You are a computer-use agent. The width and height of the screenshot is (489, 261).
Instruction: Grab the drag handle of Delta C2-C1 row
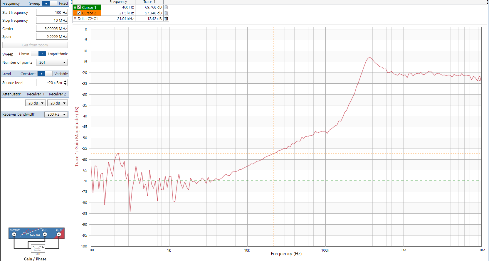75,18
